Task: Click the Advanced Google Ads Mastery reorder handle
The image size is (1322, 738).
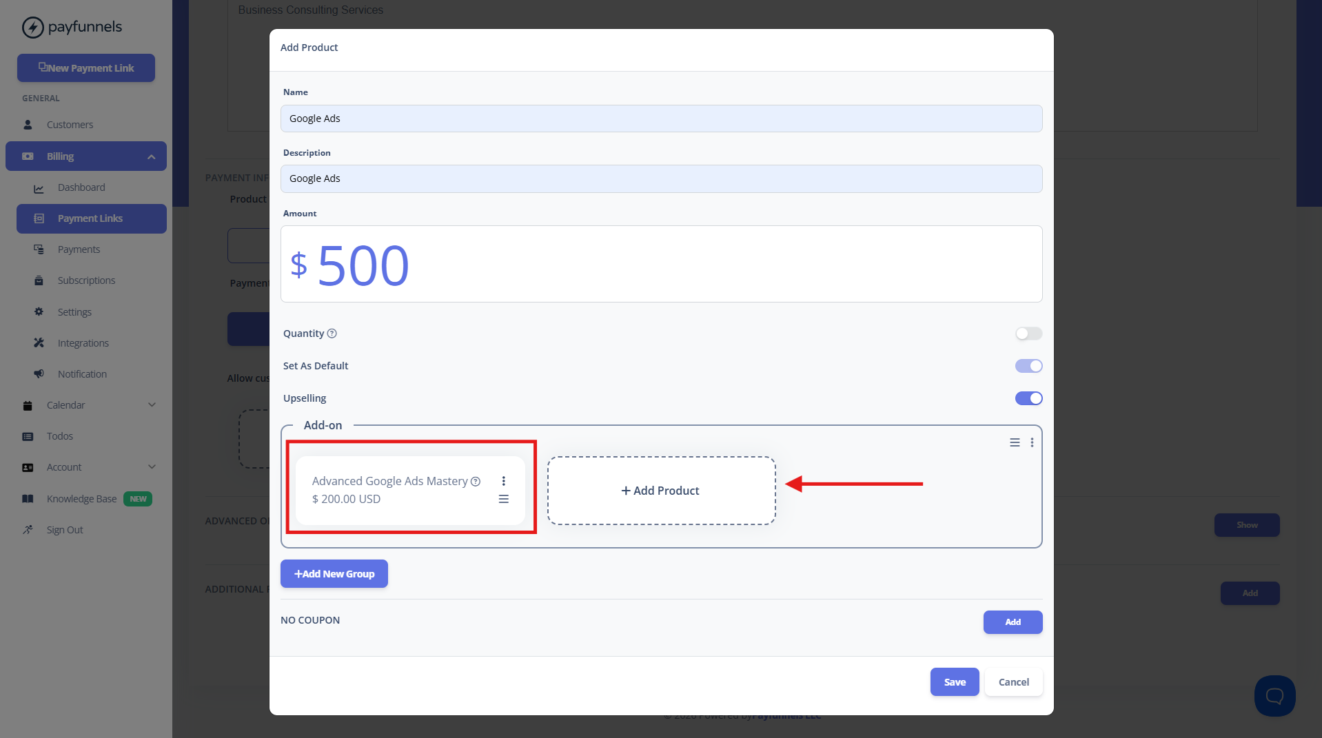Action: (x=504, y=499)
